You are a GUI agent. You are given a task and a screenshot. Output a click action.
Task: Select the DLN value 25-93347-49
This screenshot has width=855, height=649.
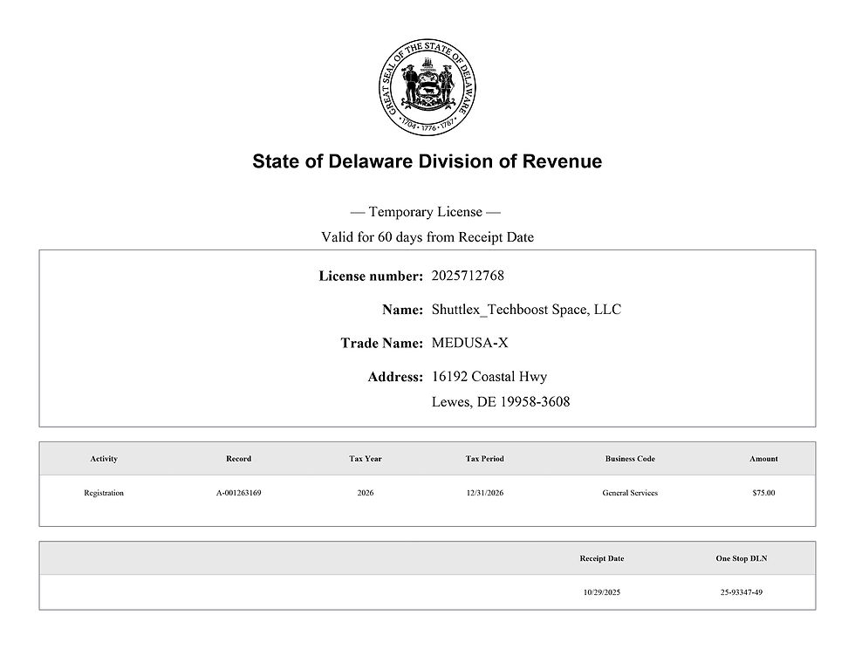(x=741, y=592)
